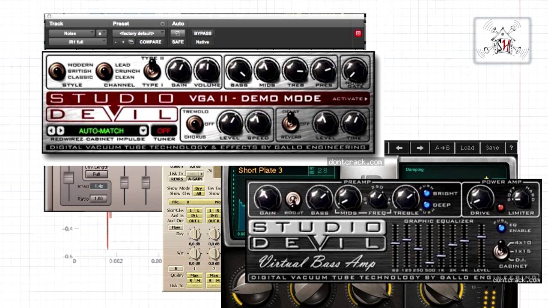Click the Full envelope length button
The height and width of the screenshot is (308, 548).
pyautogui.click(x=96, y=174)
